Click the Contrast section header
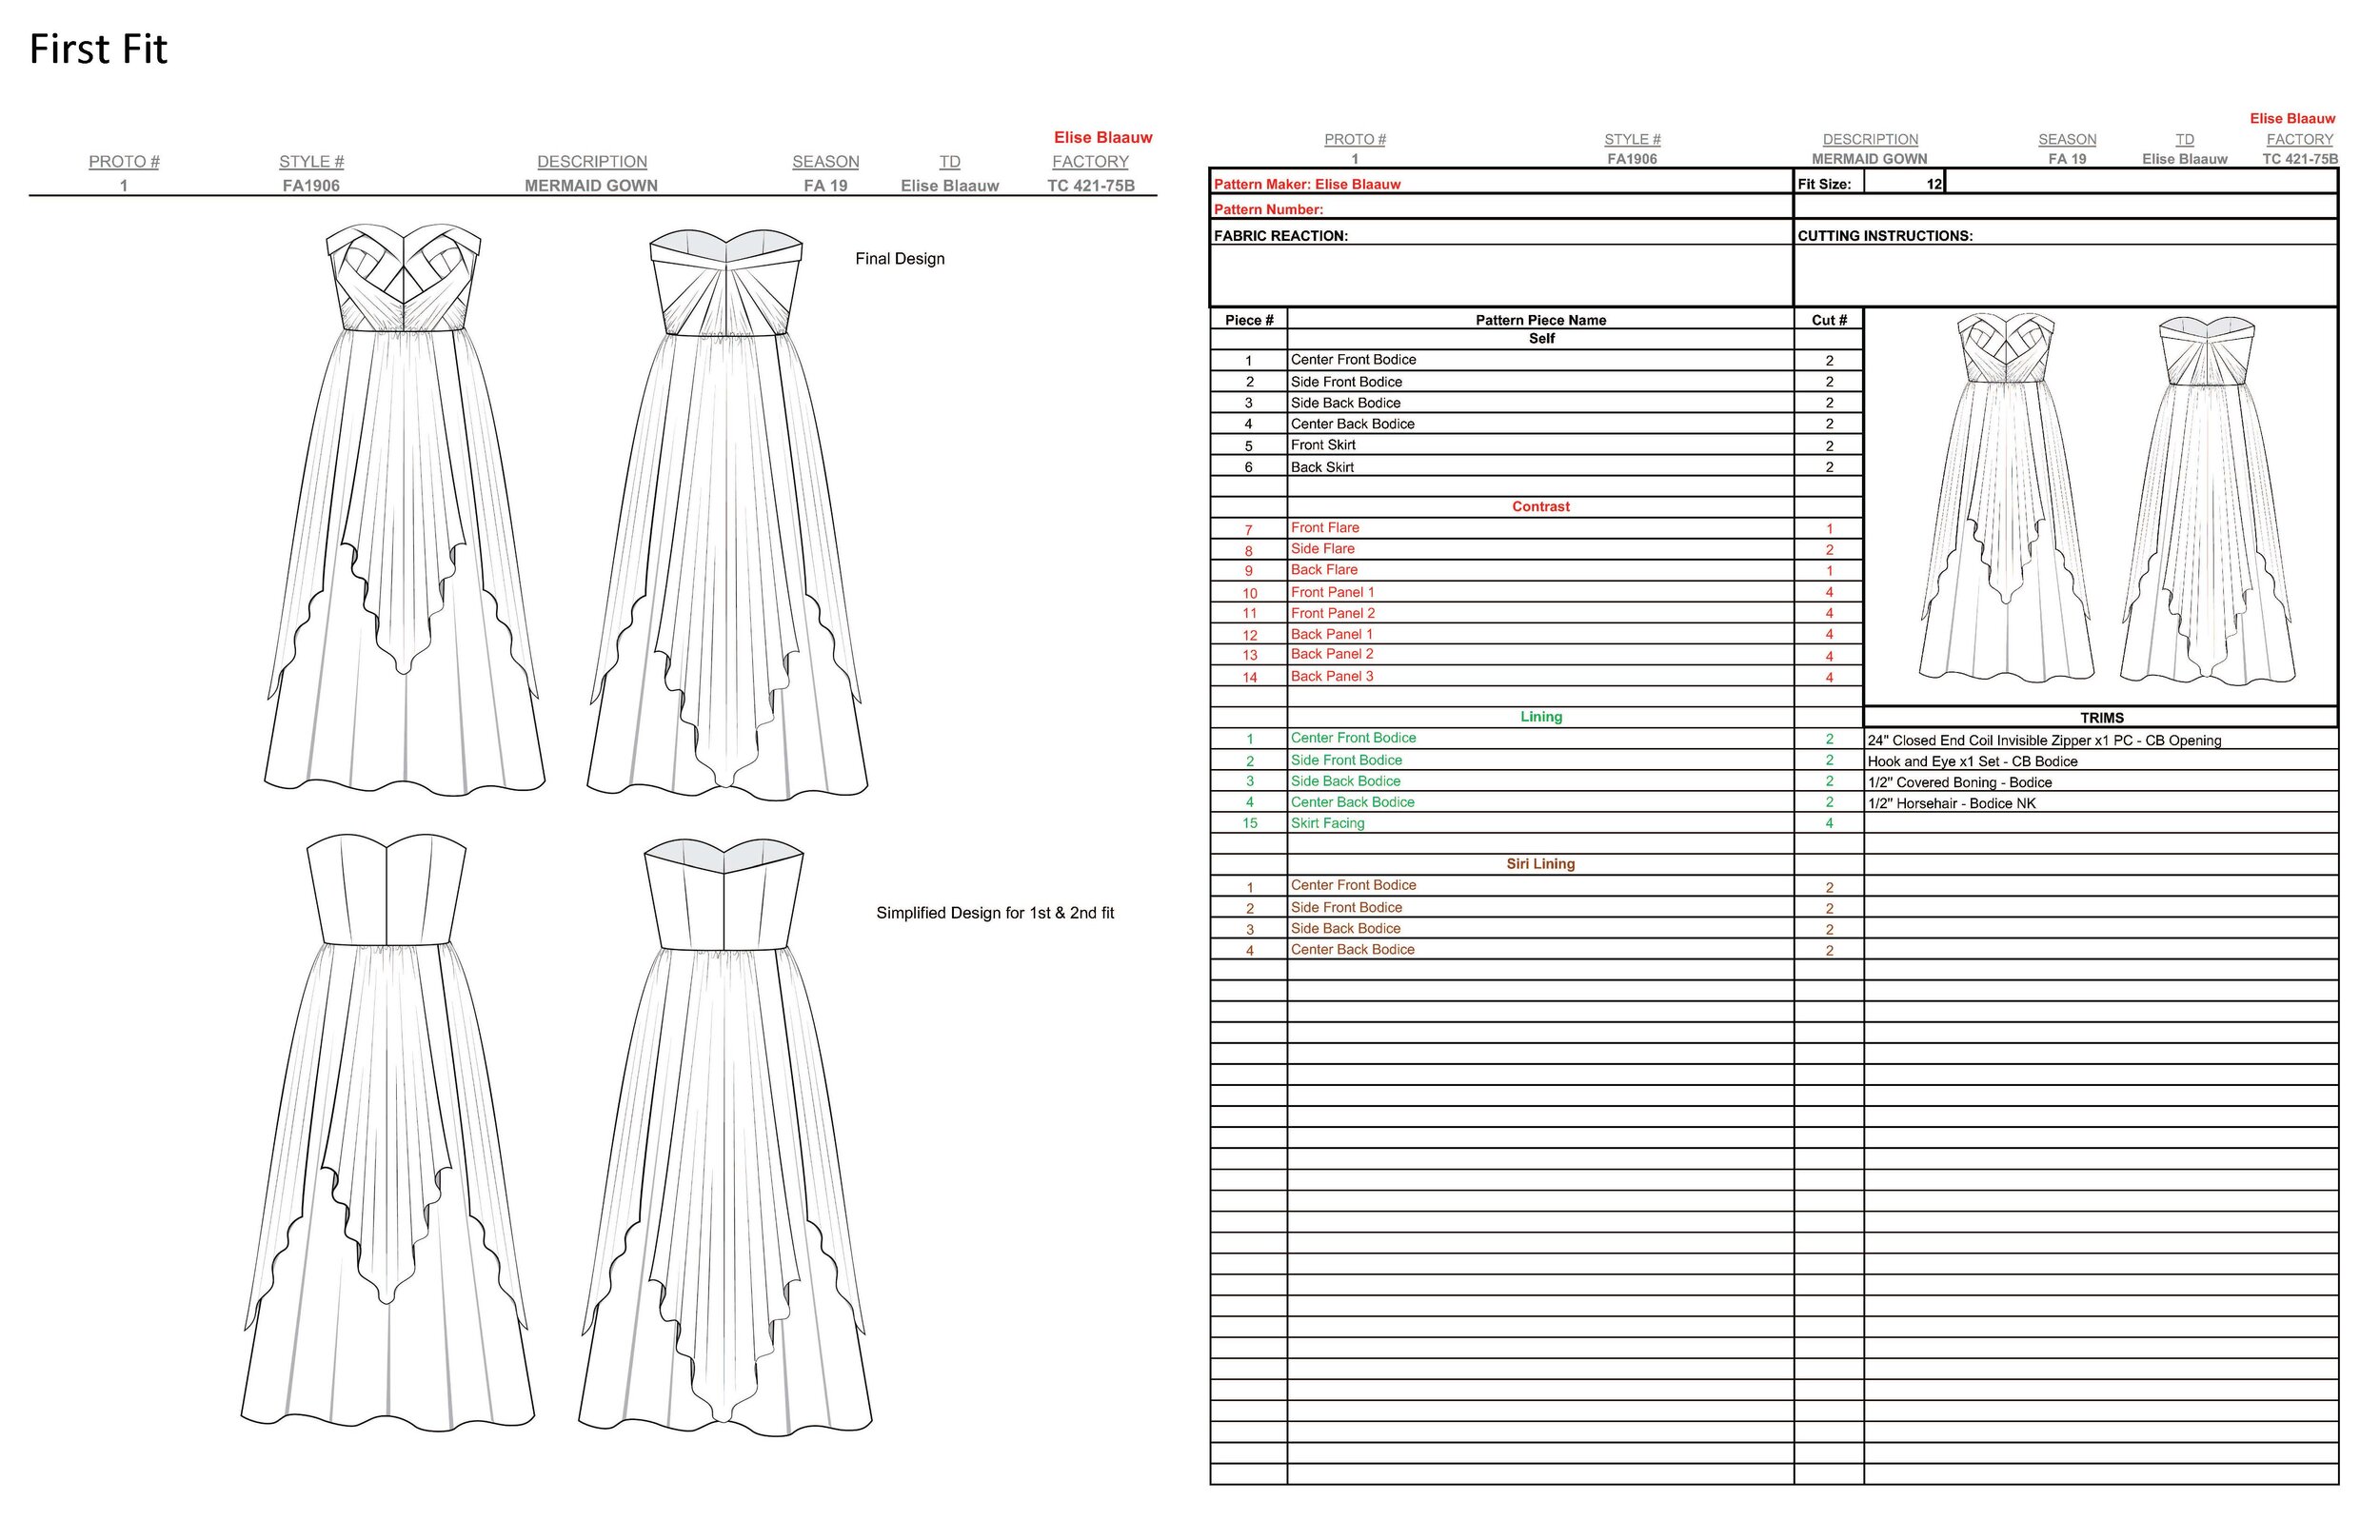The image size is (2380, 1540). pos(1540,507)
